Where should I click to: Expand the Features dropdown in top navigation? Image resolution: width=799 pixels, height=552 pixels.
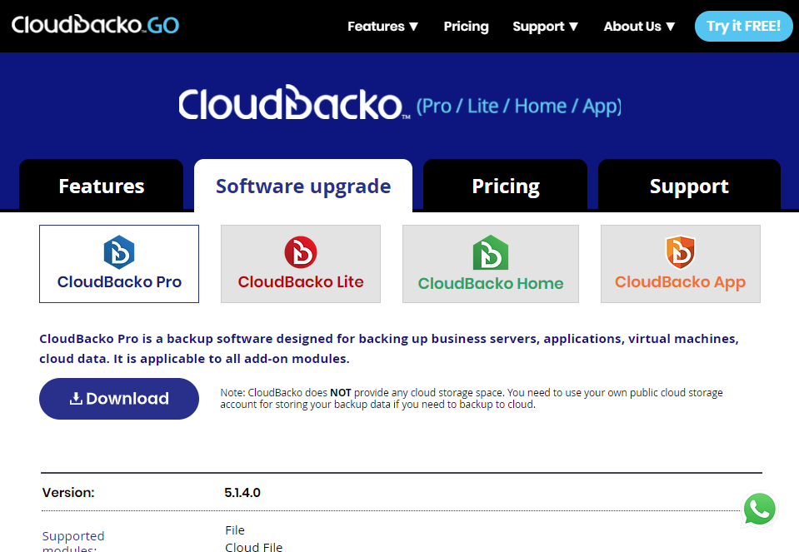[382, 27]
